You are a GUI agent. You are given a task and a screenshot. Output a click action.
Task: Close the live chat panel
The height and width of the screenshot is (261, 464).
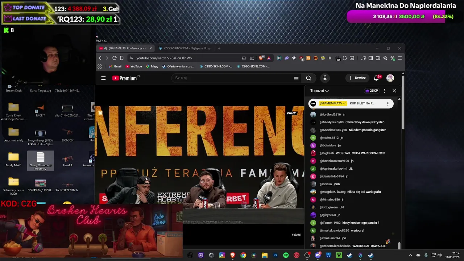[394, 91]
